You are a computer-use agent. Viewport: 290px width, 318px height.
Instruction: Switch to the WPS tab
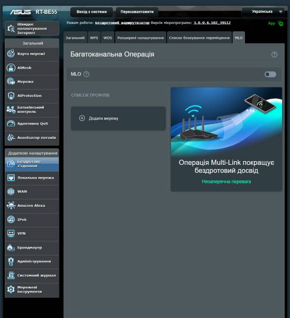click(x=94, y=38)
